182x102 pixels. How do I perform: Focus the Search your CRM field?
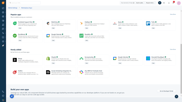point(25,3)
